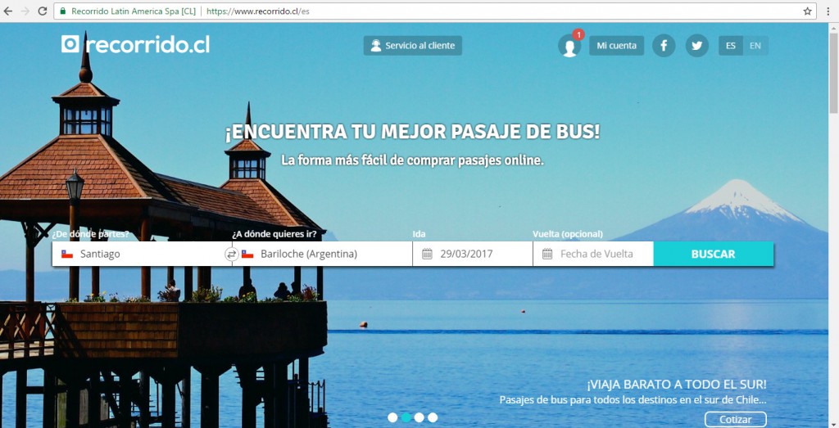839x428 pixels.
Task: Select the first carousel dot
Action: 392,417
